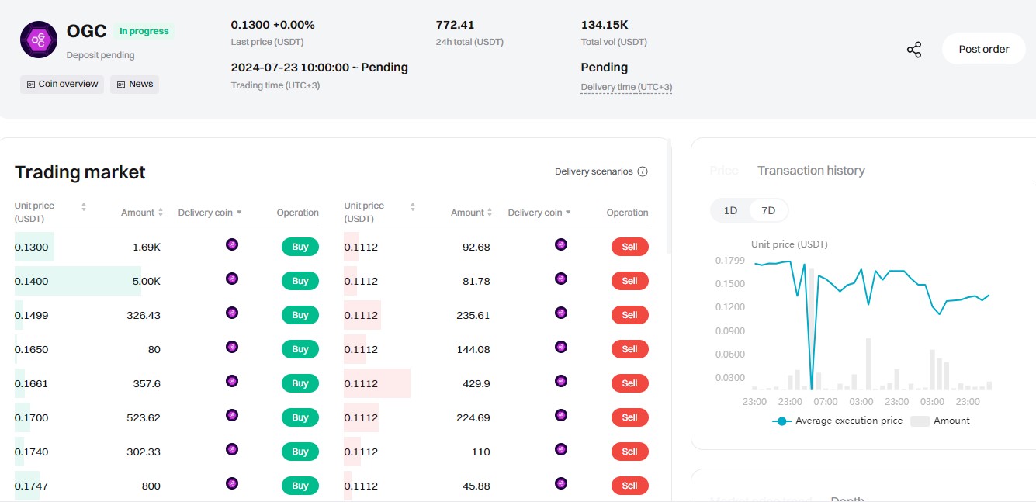Buy the 0.1400 unit price order
This screenshot has width=1036, height=502.
tap(300, 281)
